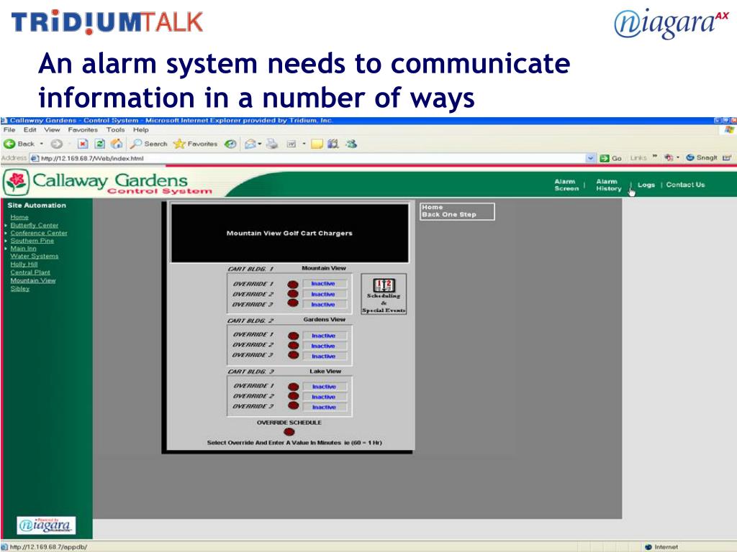
Task: Click the Contact Us link
Action: [x=685, y=185]
